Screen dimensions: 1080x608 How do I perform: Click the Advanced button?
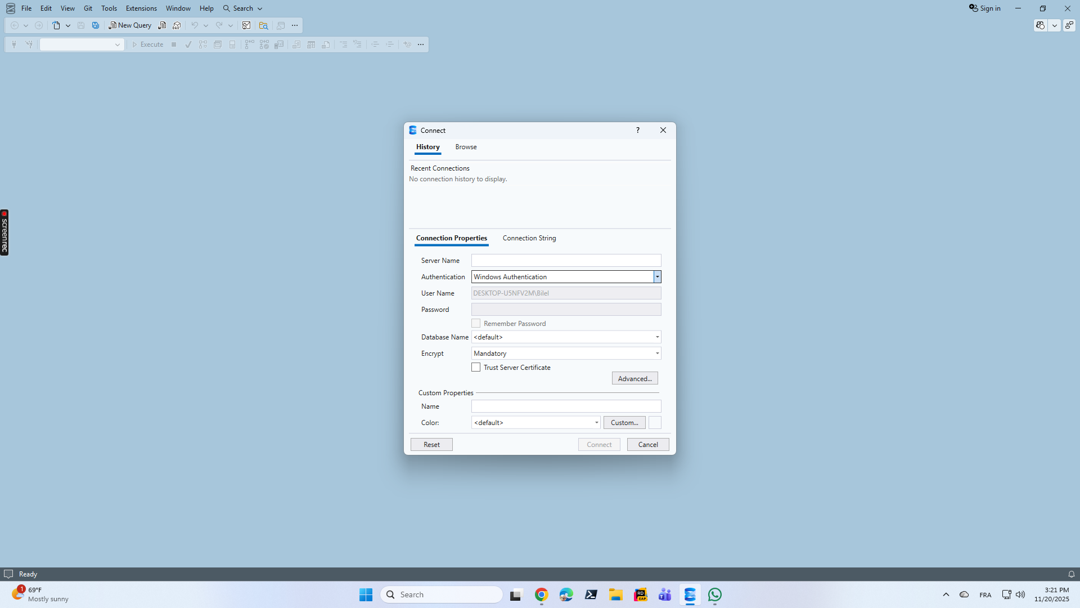tap(634, 378)
